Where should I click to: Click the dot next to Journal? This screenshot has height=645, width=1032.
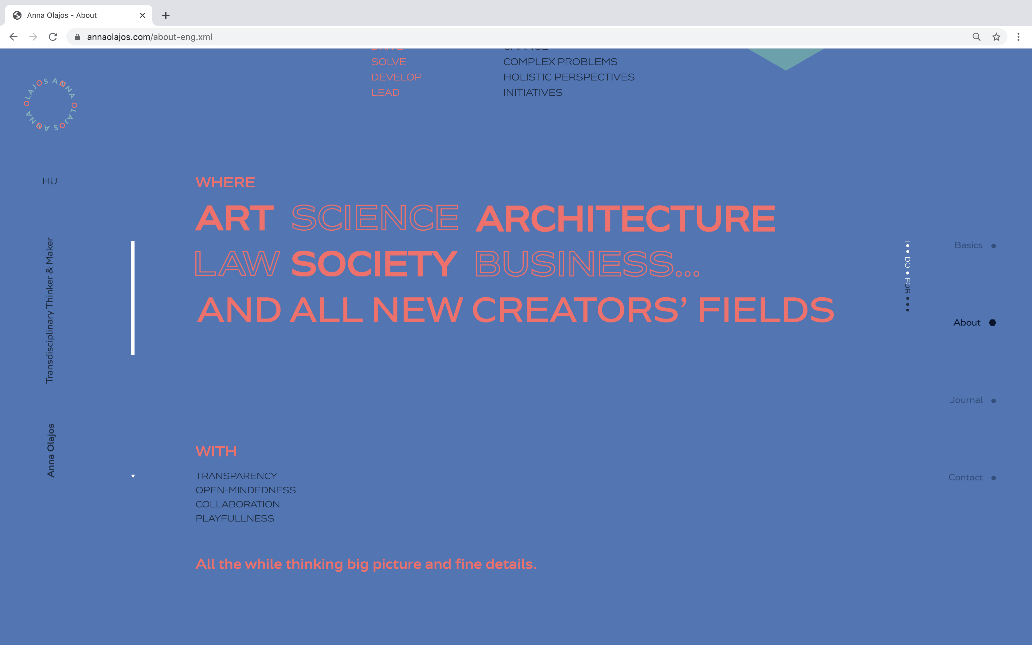pos(994,401)
